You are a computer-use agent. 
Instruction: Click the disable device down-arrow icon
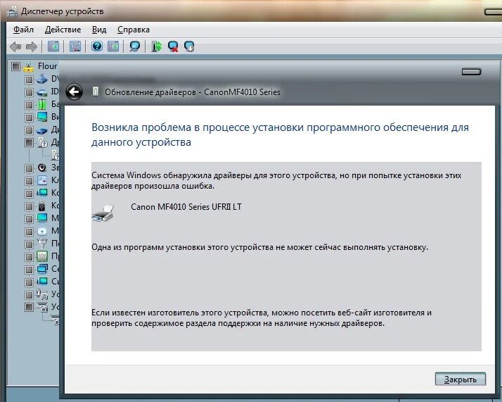(189, 46)
